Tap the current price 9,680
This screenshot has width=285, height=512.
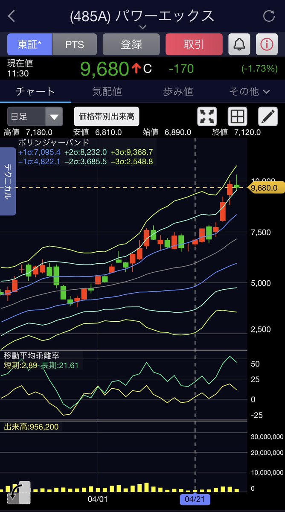105,69
